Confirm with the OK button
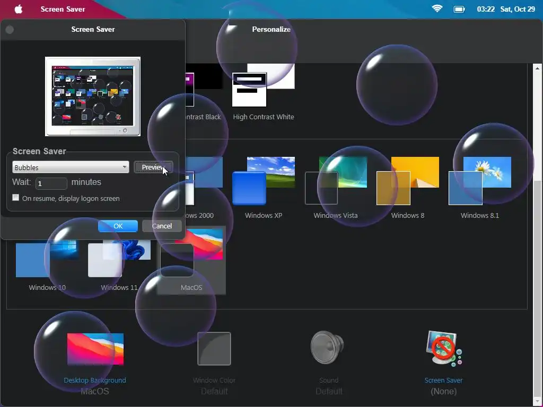Screen dimensions: 543x407 coord(118,226)
